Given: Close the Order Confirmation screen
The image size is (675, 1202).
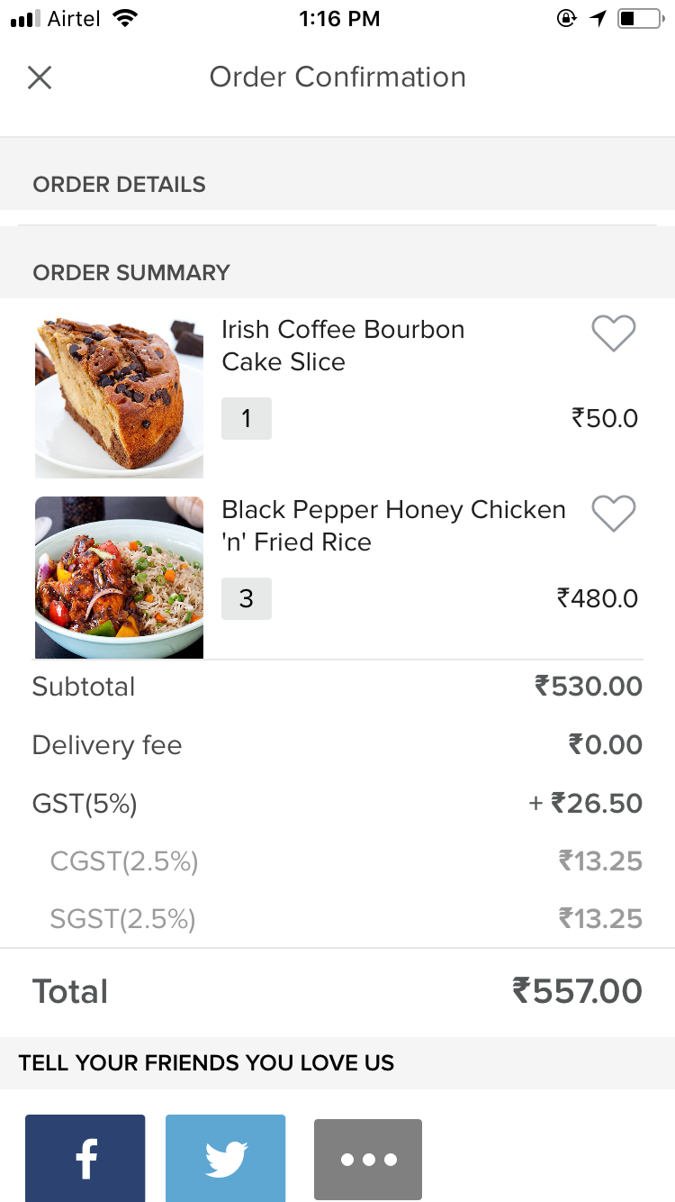Looking at the screenshot, I should [40, 77].
